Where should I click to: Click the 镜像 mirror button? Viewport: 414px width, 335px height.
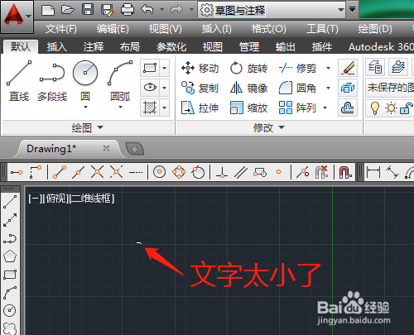pos(248,88)
